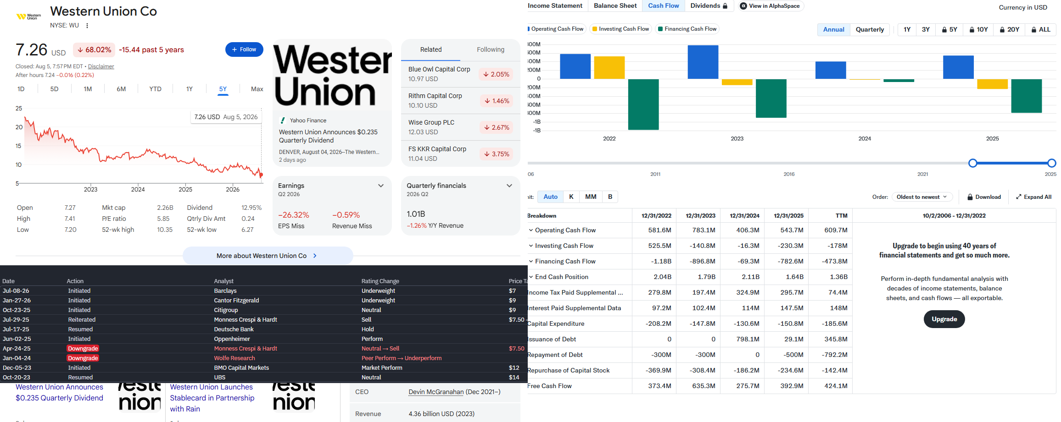Open the three-dot menu beside NYSE: WU
Viewport: 1061px width, 422px height.
87,26
